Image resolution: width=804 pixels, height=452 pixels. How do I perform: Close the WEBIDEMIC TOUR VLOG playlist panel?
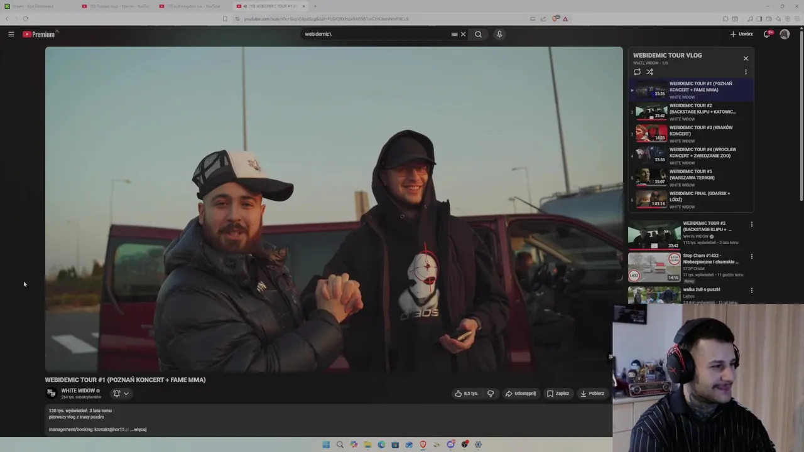click(746, 58)
